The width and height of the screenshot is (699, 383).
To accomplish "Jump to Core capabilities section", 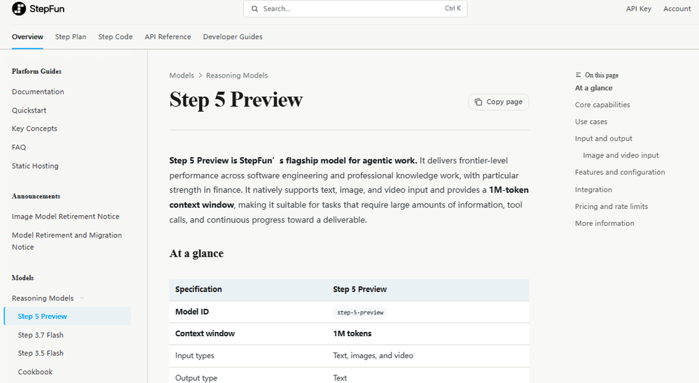I will point(603,105).
